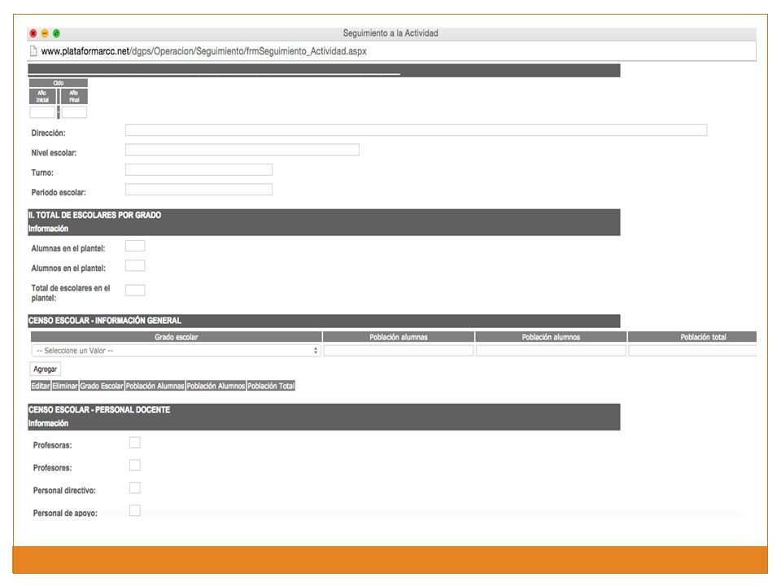Image resolution: width=781 pixels, height=586 pixels.
Task: Focus the Turno text field
Action: click(199, 169)
